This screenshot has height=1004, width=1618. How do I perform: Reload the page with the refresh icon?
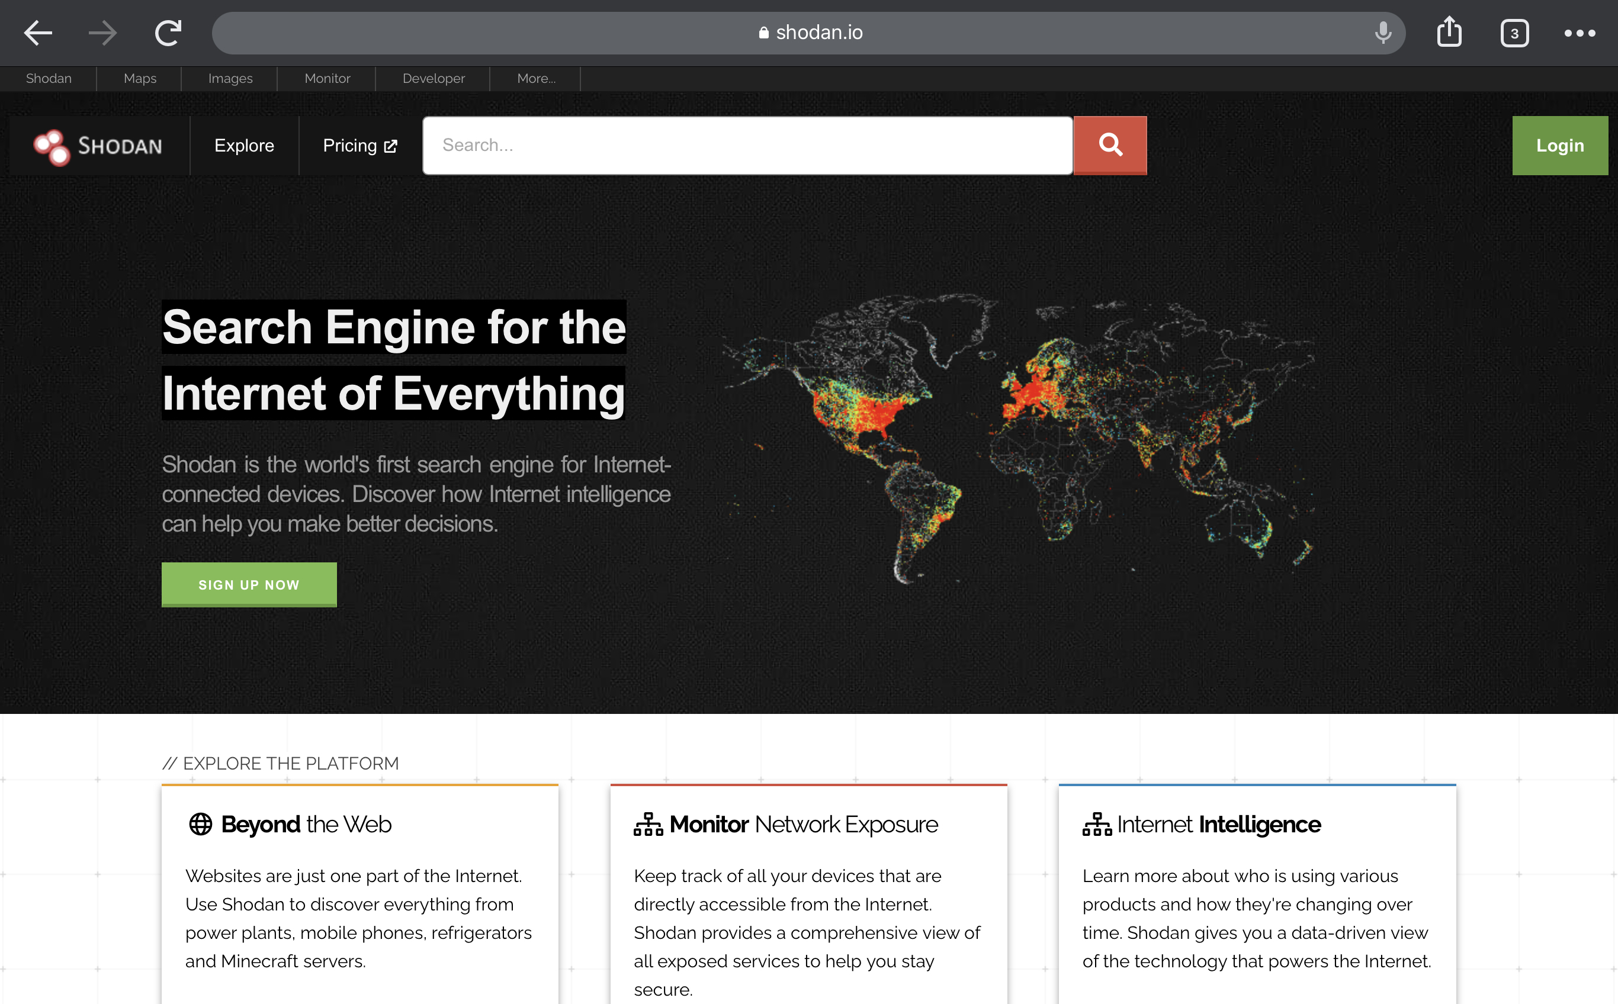point(168,33)
